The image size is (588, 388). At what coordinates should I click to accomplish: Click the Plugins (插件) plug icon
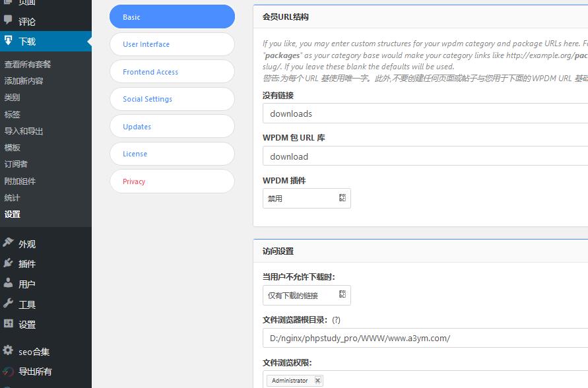9,263
